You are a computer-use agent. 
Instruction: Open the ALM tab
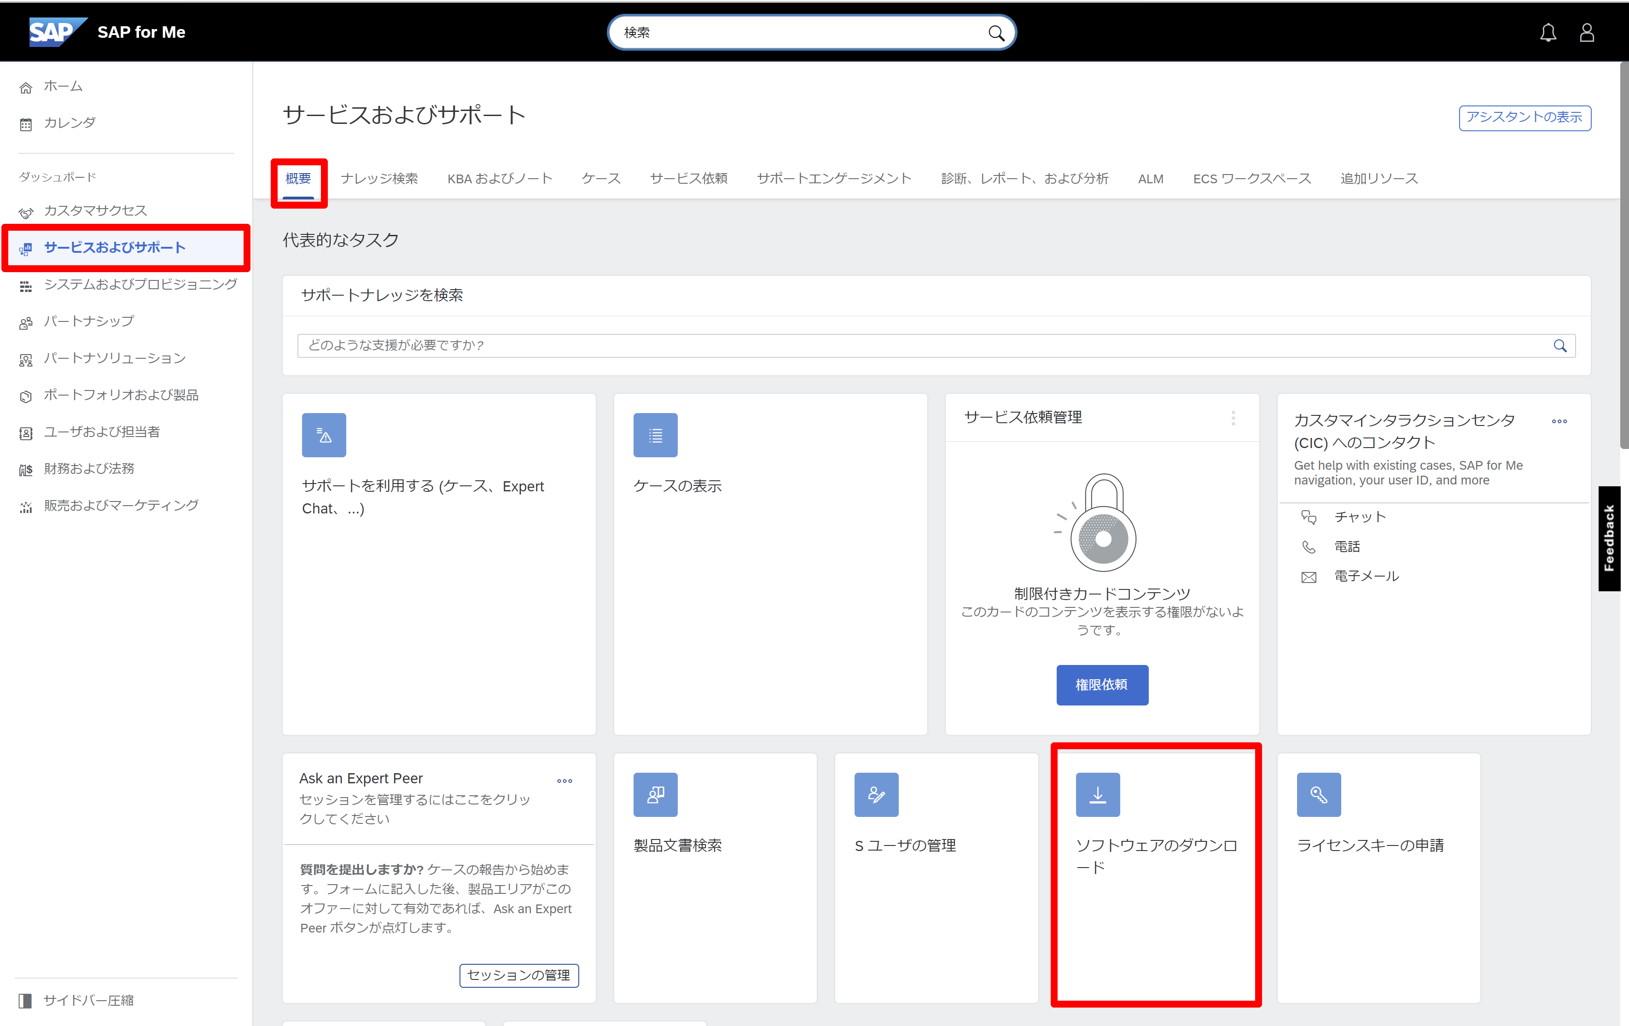click(x=1151, y=178)
